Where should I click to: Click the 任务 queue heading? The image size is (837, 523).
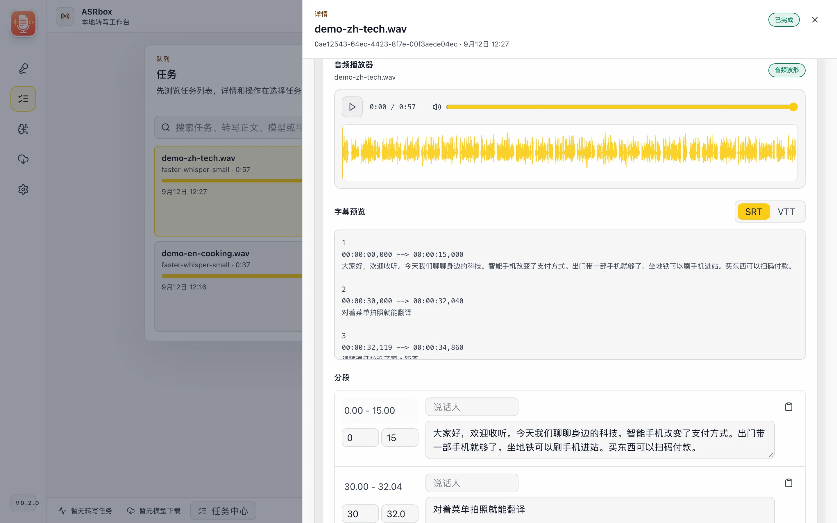166,74
